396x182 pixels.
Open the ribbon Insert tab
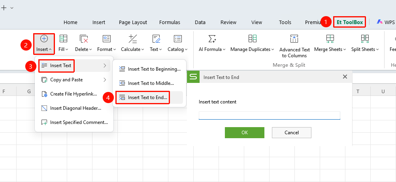(x=99, y=22)
